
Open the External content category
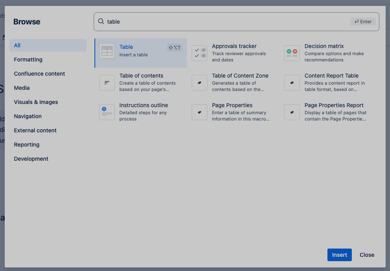[48, 130]
